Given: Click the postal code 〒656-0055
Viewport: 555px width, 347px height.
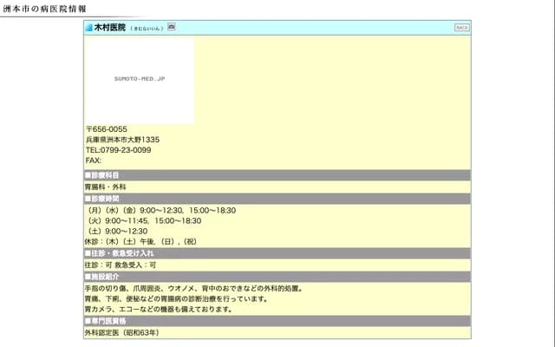Looking at the screenshot, I should 107,129.
